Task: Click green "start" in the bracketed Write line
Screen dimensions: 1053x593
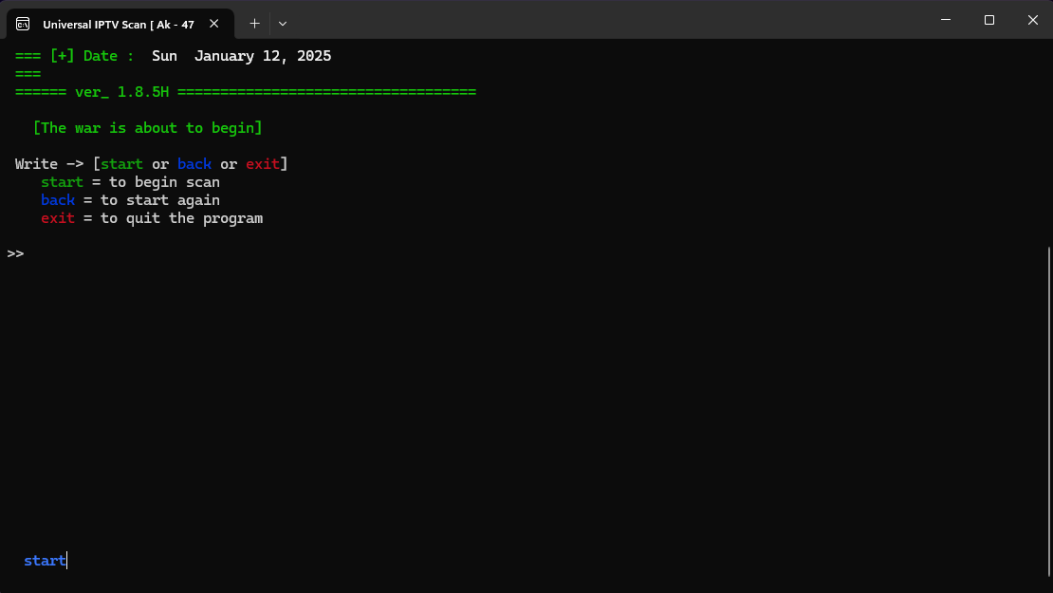Action: point(121,164)
